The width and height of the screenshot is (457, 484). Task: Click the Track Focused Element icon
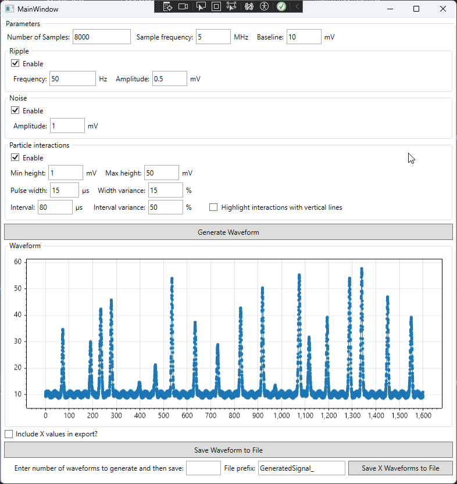(x=231, y=6)
